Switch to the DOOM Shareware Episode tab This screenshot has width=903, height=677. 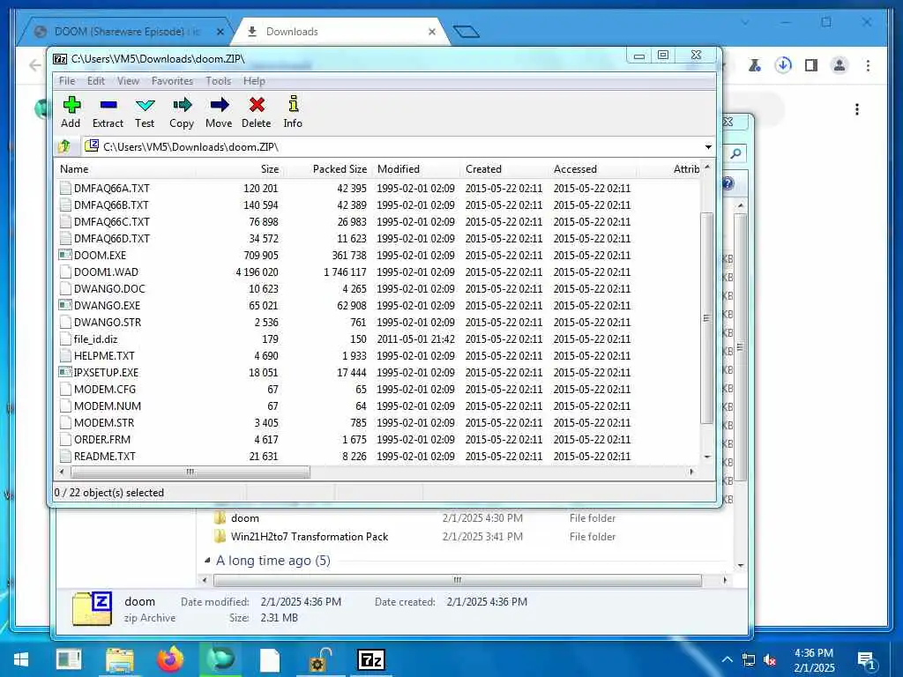(x=127, y=32)
